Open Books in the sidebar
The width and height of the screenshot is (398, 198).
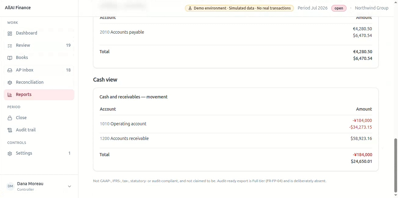pyautogui.click(x=39, y=57)
